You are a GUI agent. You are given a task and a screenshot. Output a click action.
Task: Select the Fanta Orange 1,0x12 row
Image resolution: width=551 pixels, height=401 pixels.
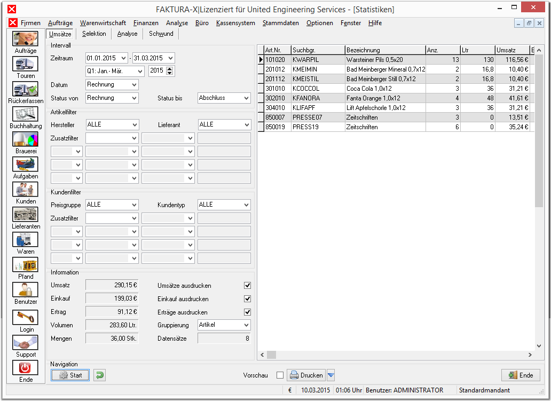pyautogui.click(x=397, y=98)
